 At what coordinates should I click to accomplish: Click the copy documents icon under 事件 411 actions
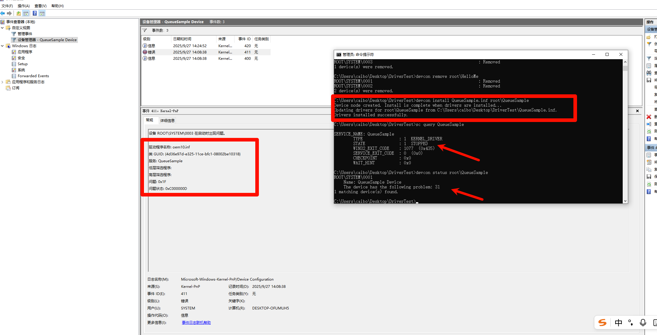coord(649,169)
